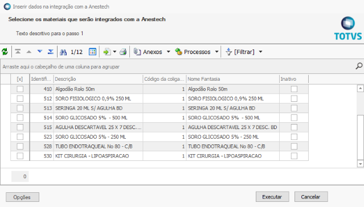Open the Anexos menu

click(152, 52)
